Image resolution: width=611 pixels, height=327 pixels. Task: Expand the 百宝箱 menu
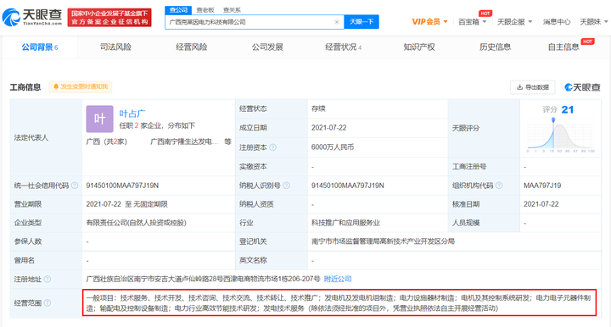(473, 22)
